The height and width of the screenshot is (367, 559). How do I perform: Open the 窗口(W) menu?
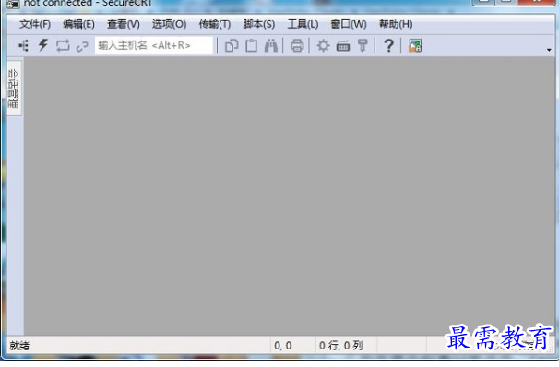pos(349,24)
